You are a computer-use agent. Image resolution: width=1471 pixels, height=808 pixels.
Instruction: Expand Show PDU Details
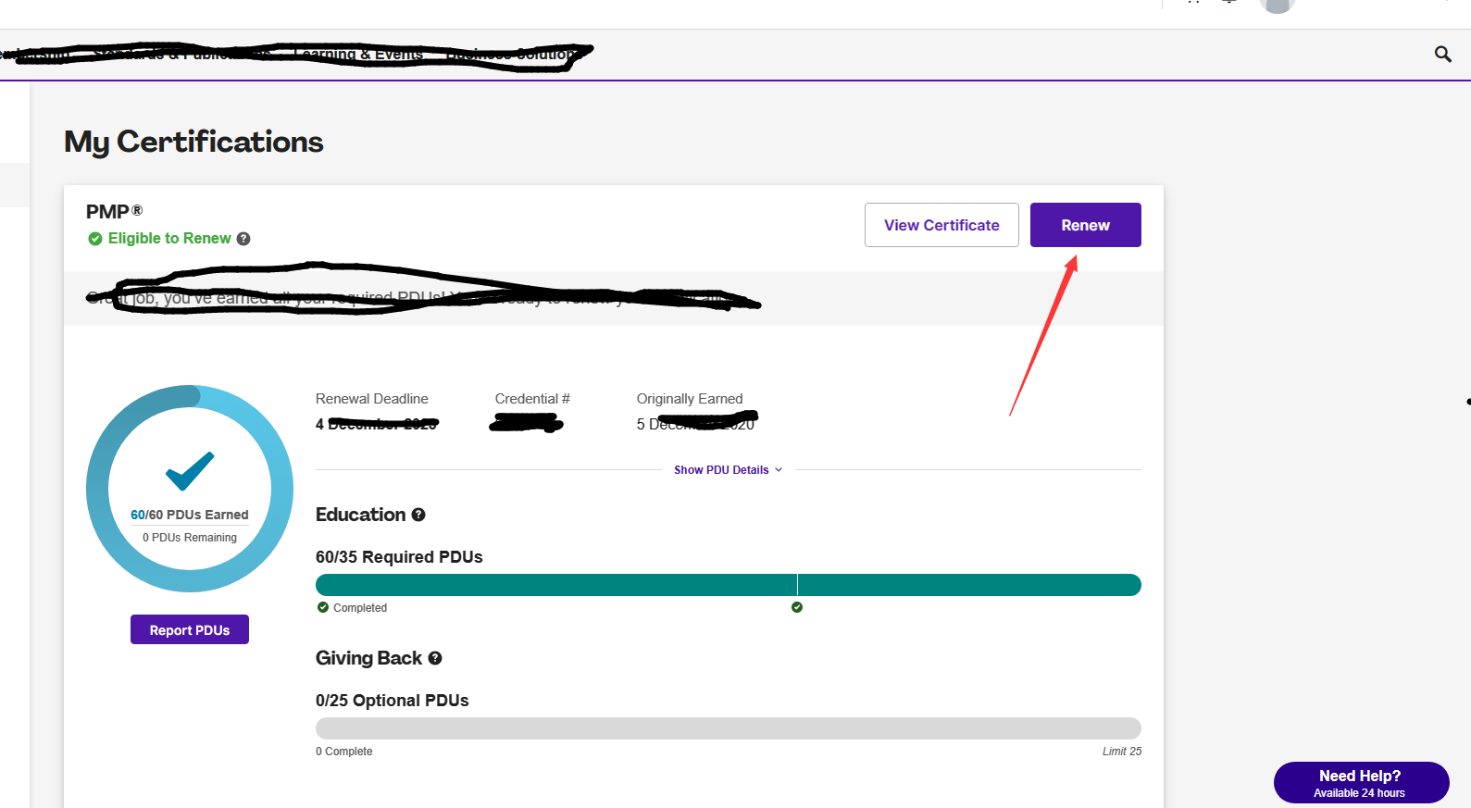tap(728, 470)
